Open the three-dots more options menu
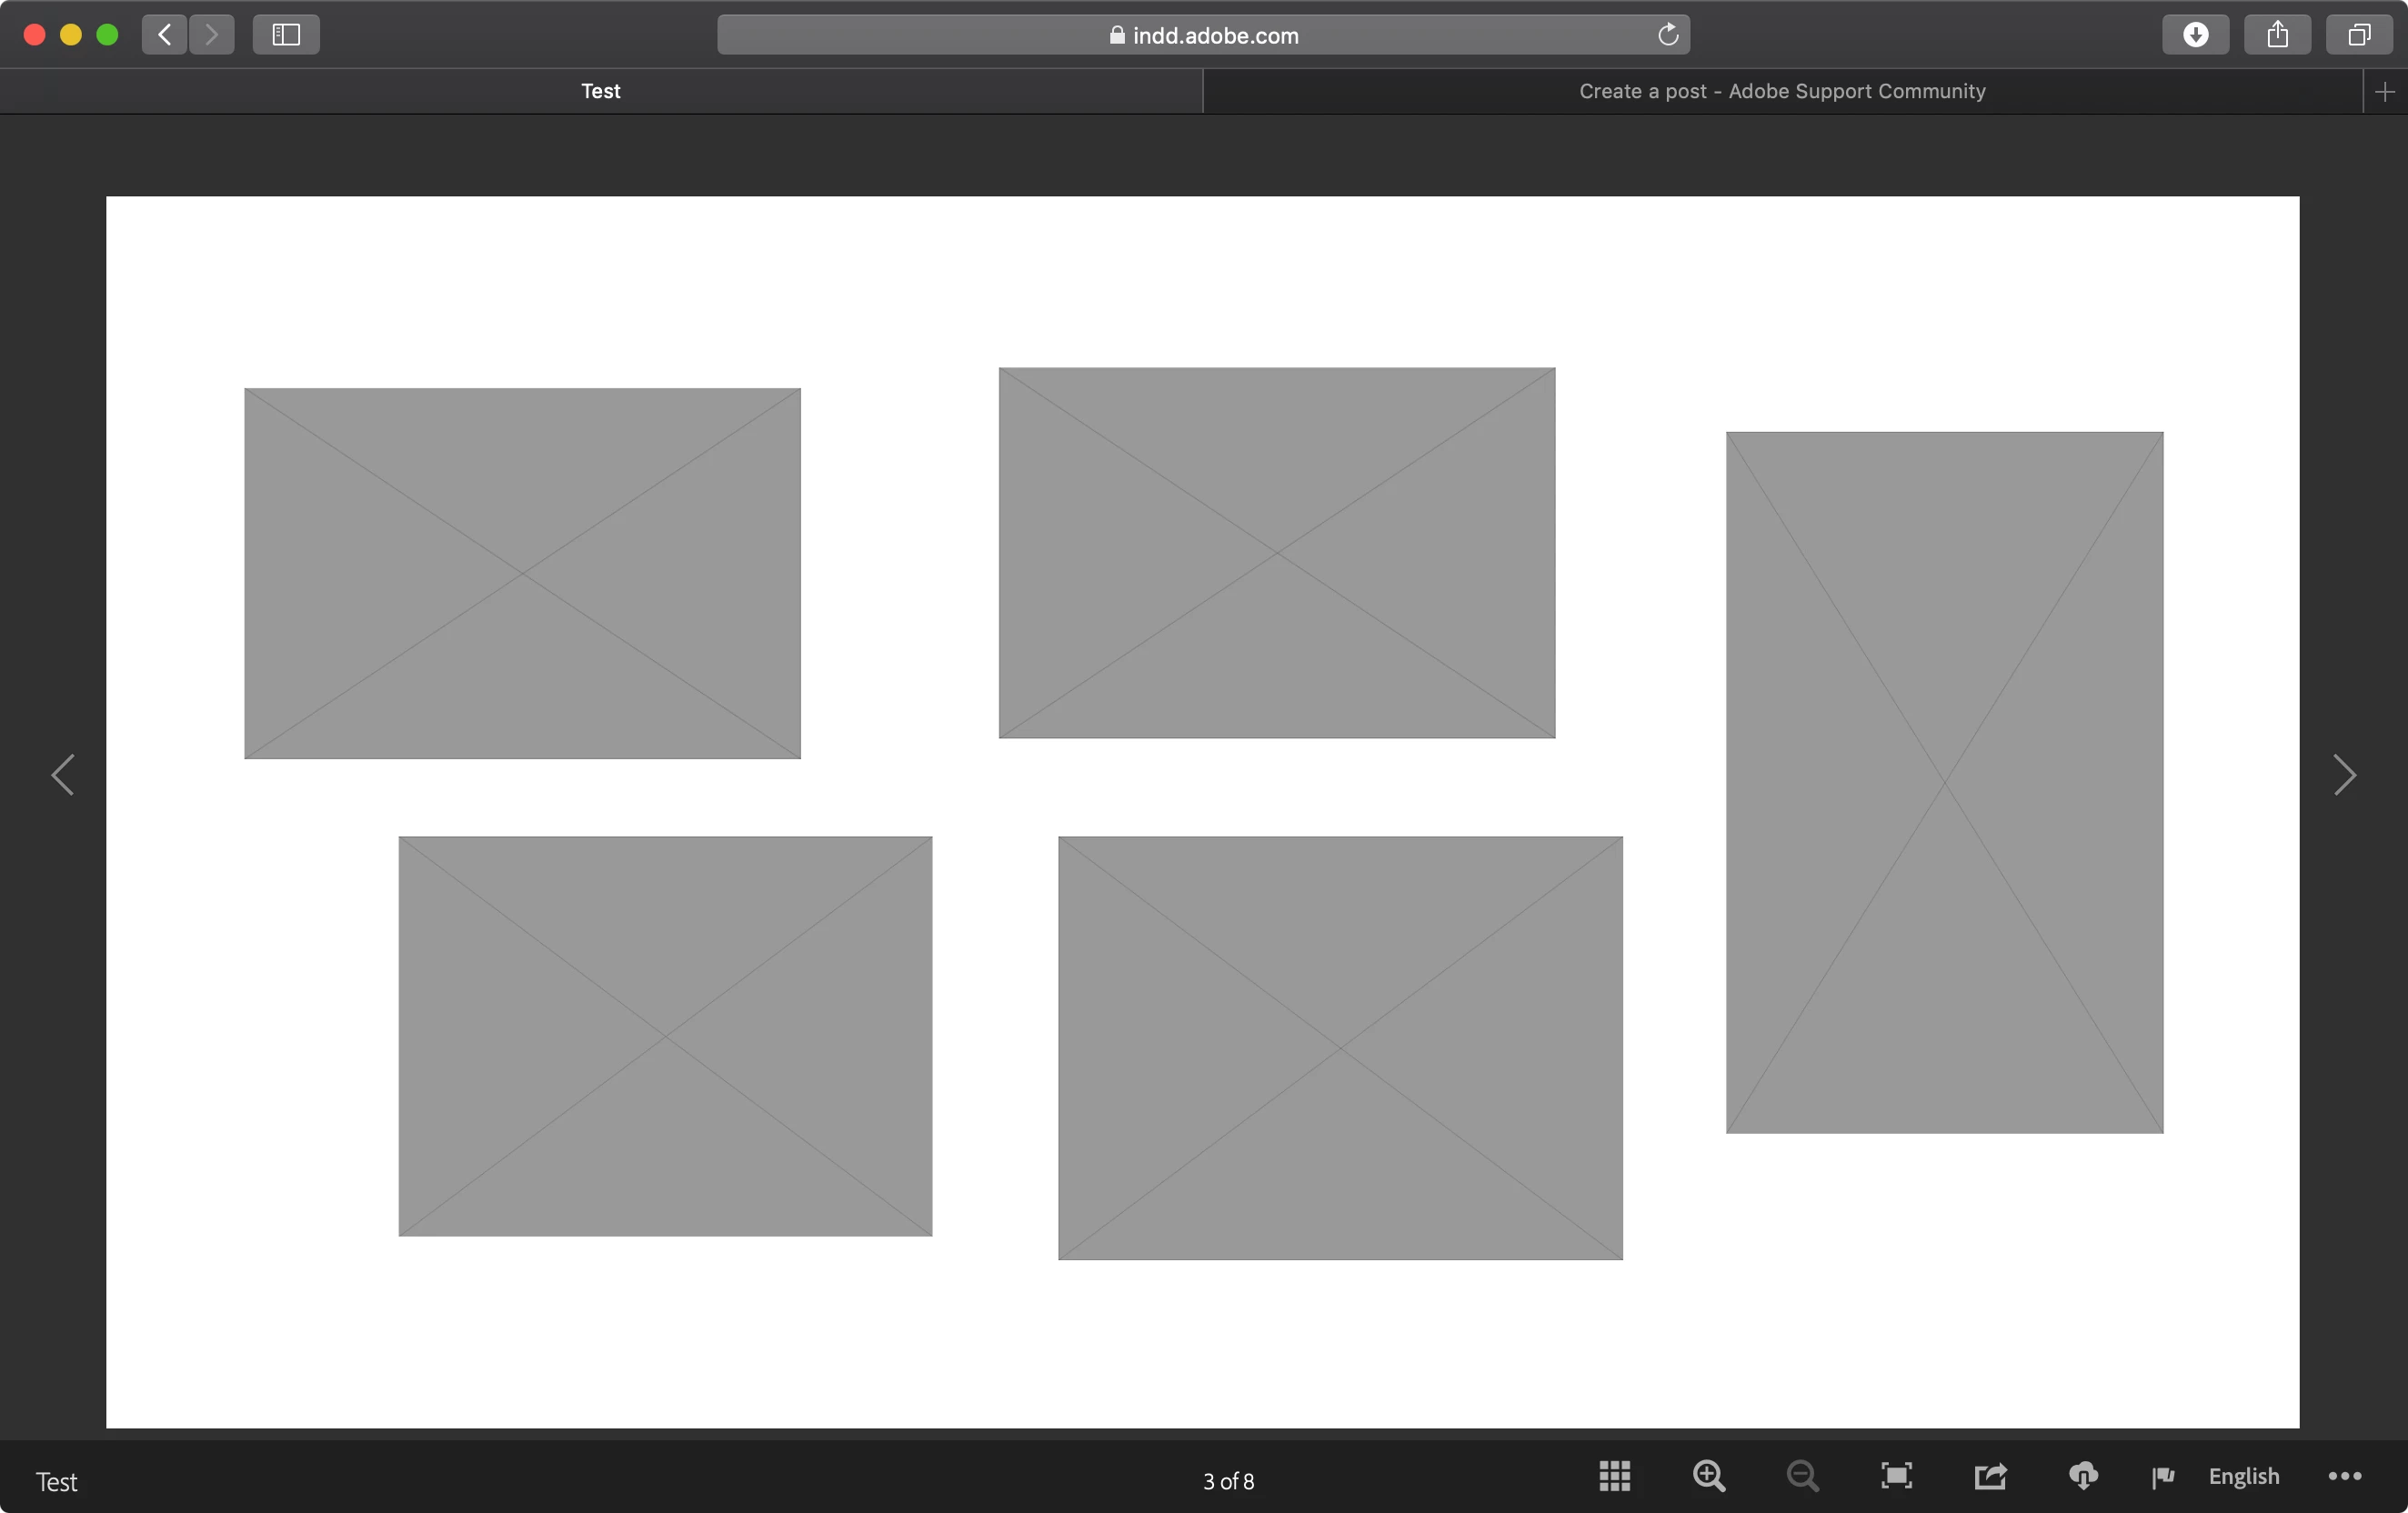 point(2344,1476)
